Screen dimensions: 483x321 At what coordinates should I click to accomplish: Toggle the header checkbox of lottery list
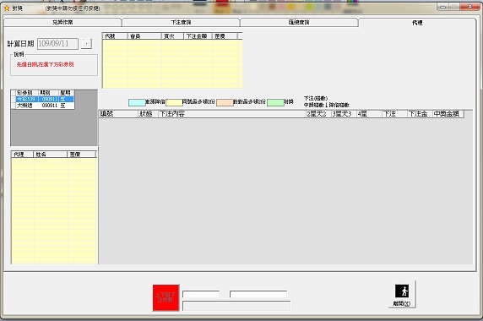(14, 93)
